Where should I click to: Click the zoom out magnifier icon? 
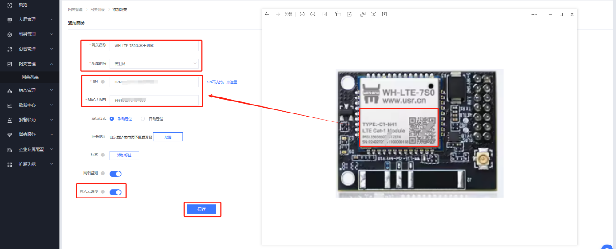(313, 14)
